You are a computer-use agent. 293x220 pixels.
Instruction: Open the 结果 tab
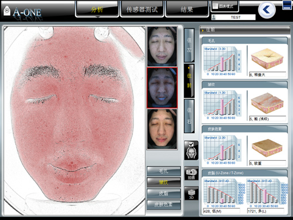[187, 9]
